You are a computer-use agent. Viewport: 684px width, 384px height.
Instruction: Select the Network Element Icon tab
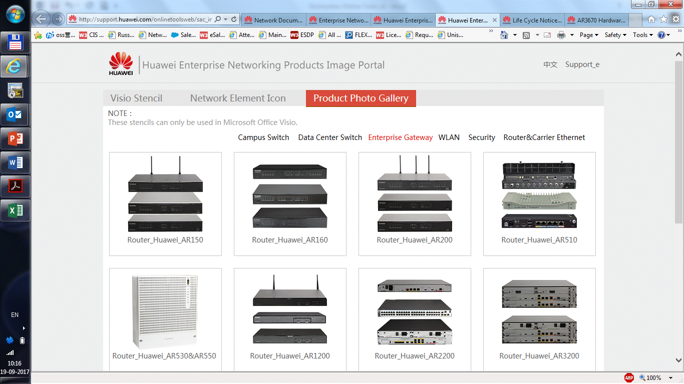[238, 98]
